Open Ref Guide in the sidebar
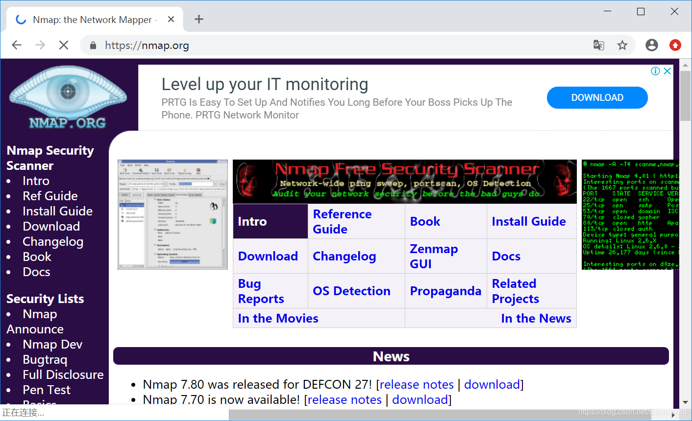Screen dimensions: 692x421 click(x=50, y=196)
